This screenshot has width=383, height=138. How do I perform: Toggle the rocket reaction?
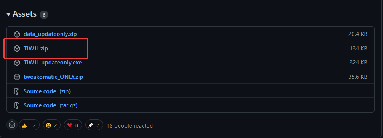point(94,125)
